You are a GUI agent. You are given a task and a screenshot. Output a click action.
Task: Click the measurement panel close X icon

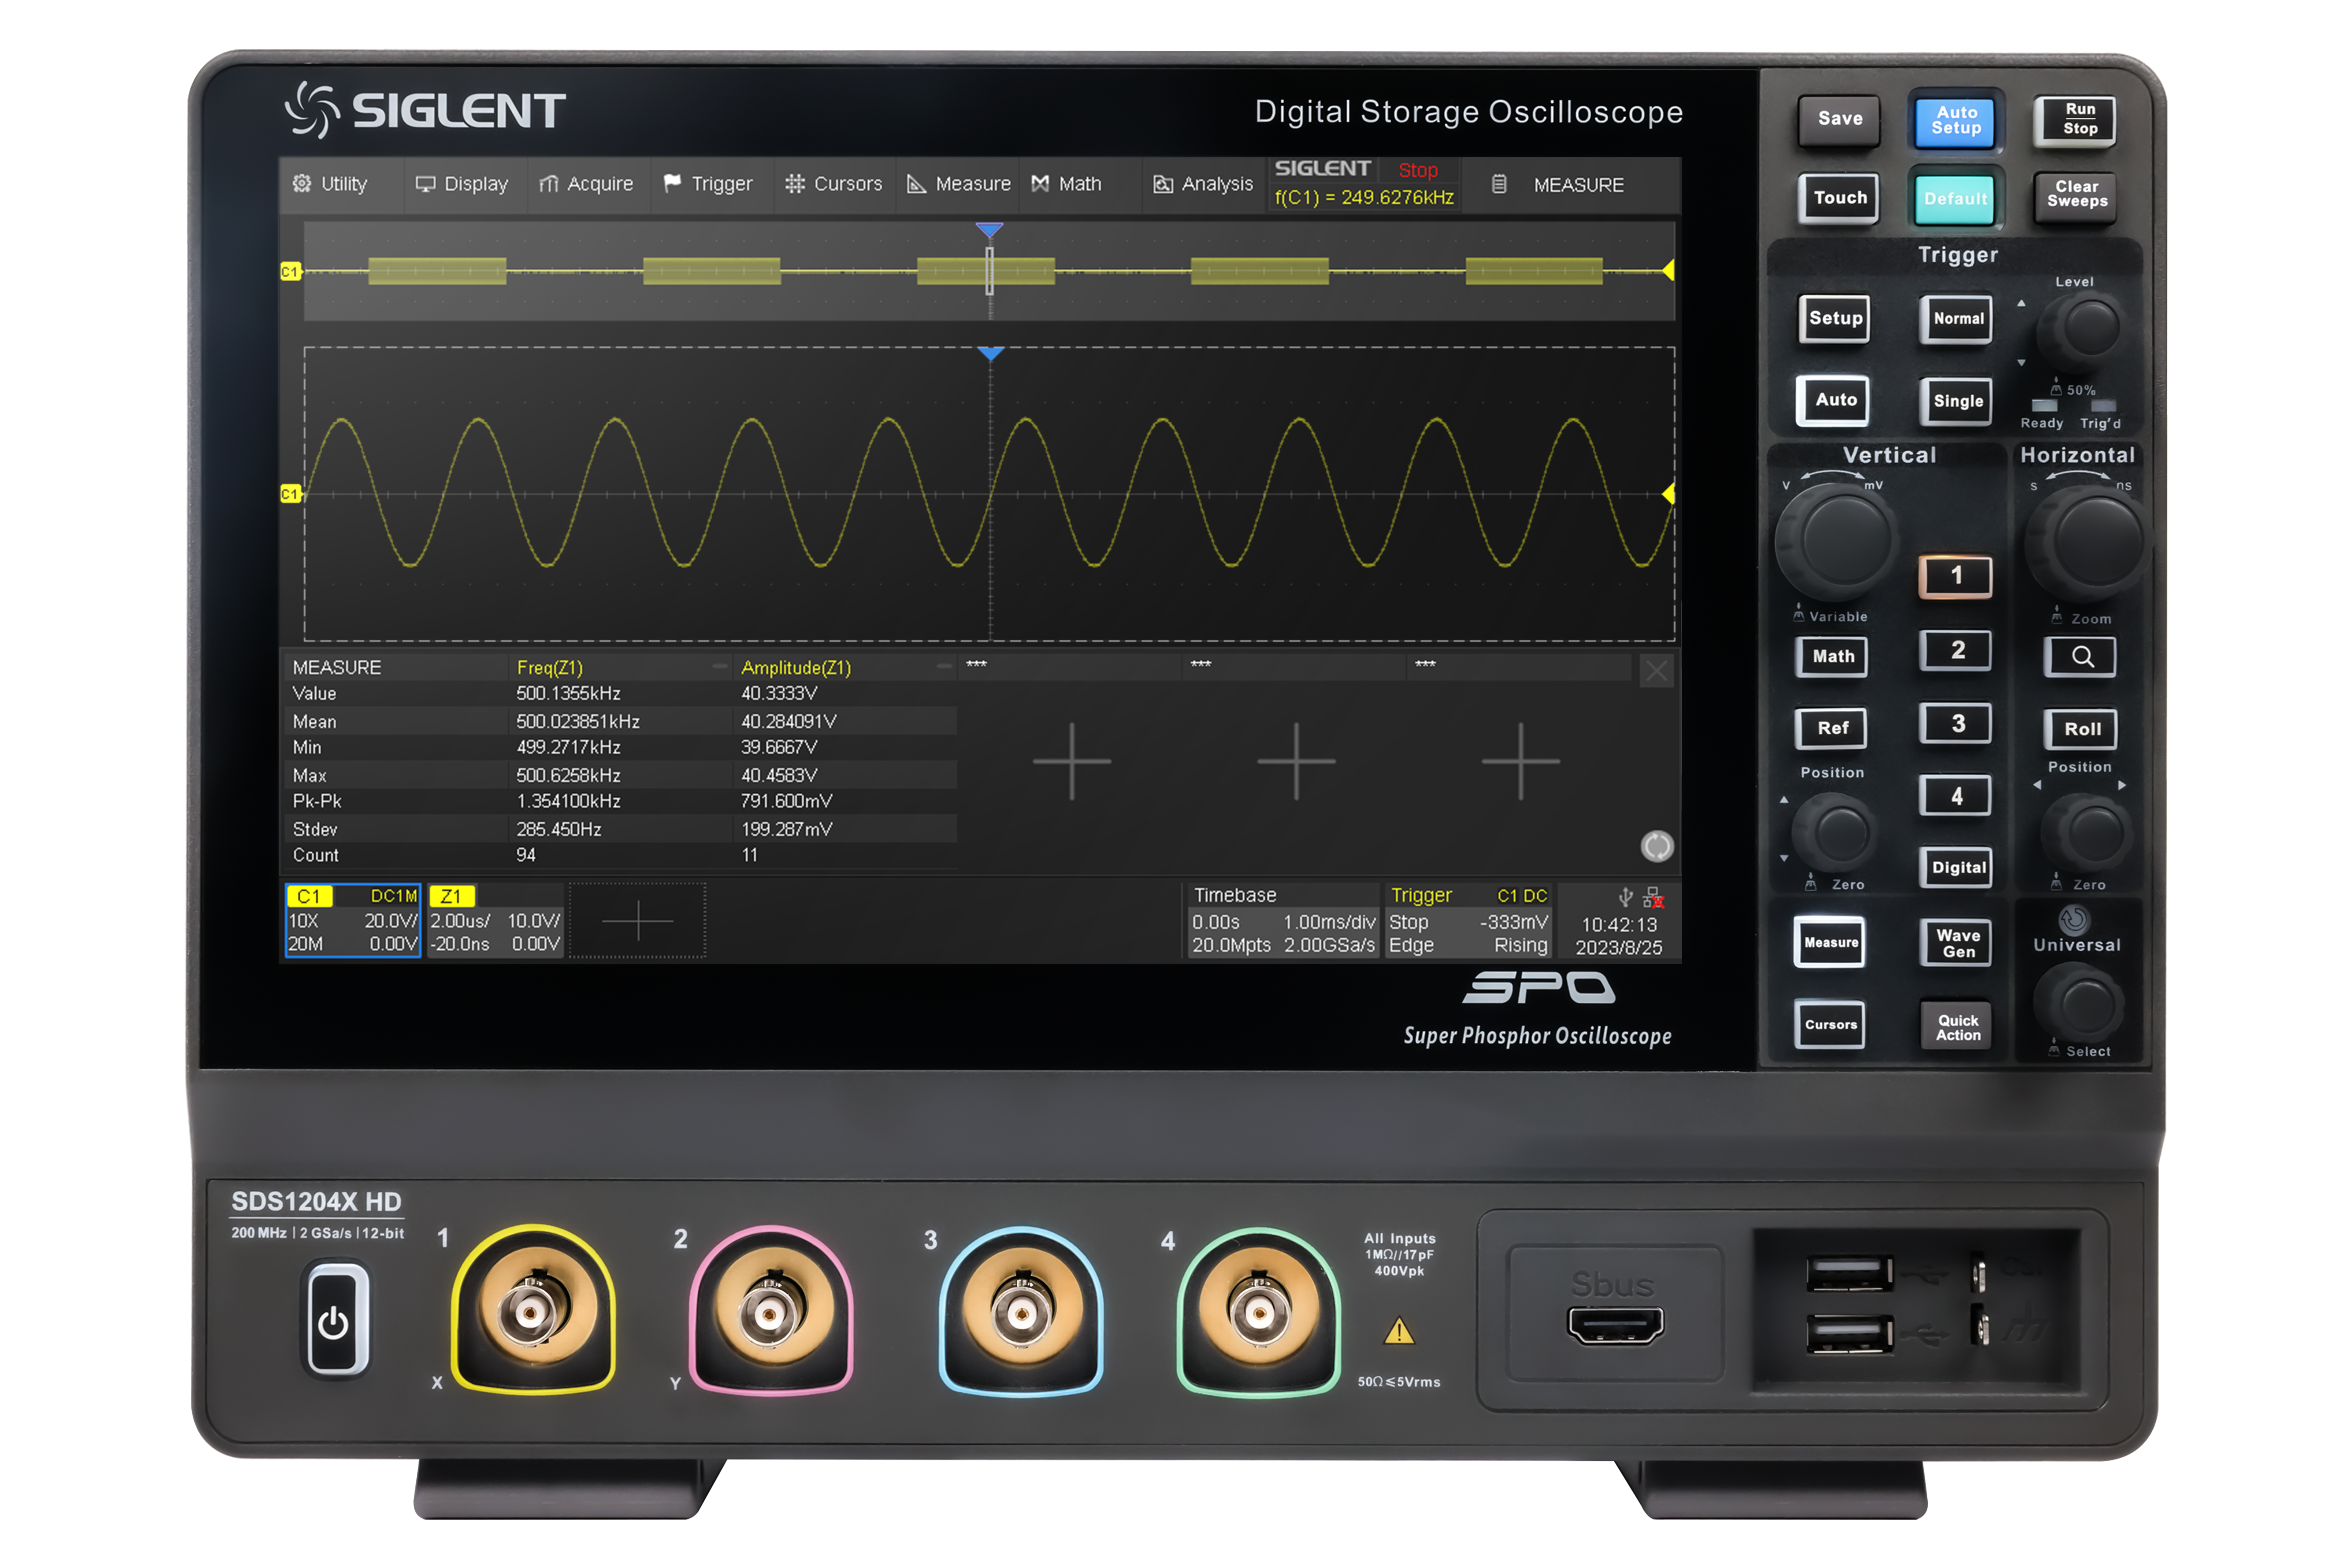1656,671
